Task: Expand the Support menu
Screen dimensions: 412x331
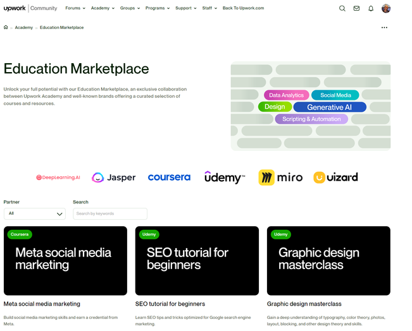Action: click(x=186, y=8)
